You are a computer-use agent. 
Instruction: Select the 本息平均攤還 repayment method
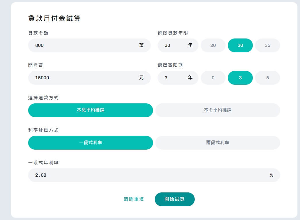90,110
